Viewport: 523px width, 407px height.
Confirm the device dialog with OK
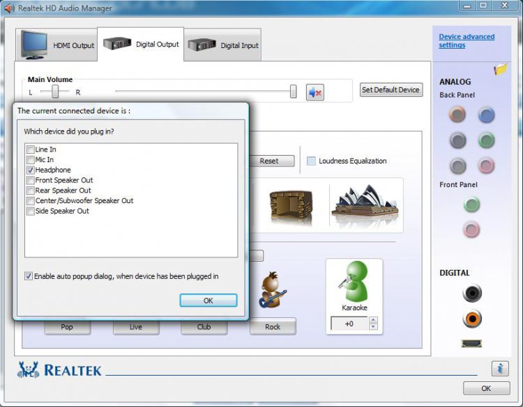point(209,301)
